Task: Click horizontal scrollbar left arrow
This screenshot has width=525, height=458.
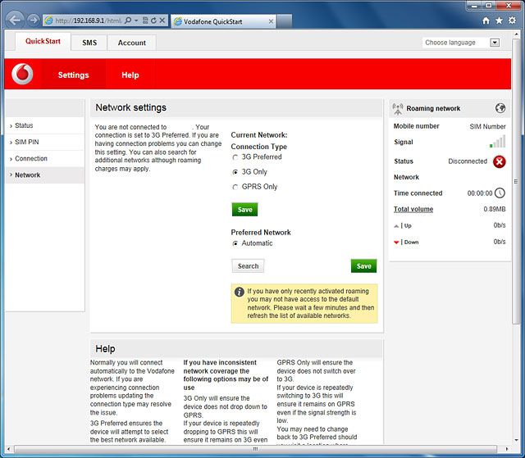Action: [x=8, y=449]
